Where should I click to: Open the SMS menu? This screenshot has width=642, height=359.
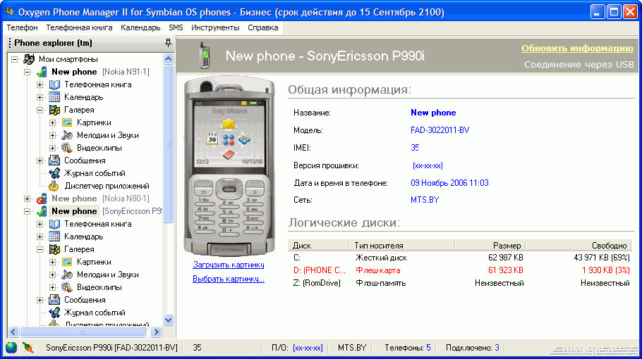click(x=176, y=27)
